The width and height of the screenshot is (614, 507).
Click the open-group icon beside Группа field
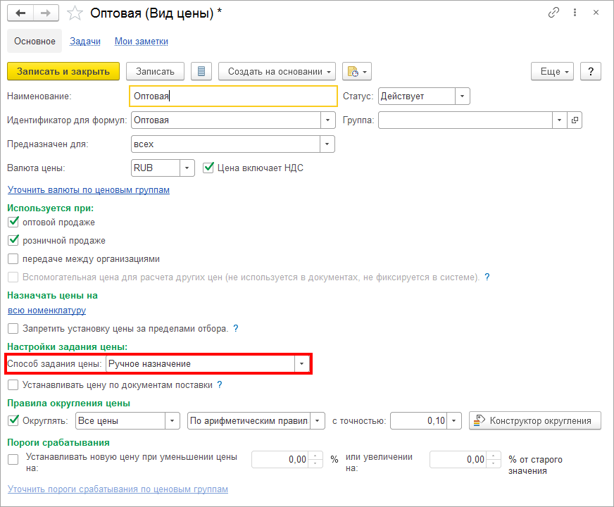(575, 120)
